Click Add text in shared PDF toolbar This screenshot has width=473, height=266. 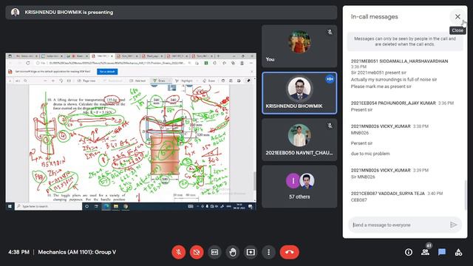[137, 81]
